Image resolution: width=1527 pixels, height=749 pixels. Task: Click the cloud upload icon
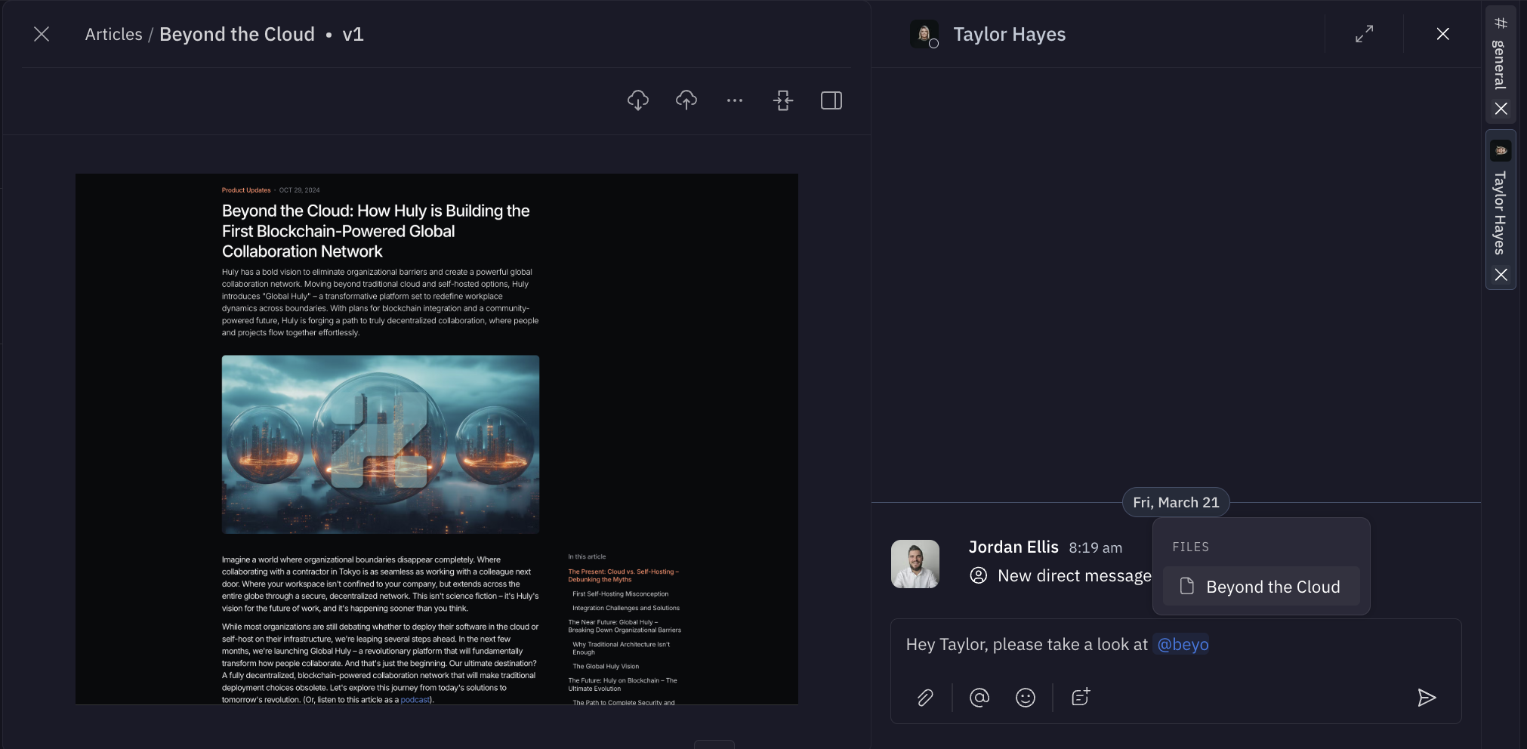(686, 100)
